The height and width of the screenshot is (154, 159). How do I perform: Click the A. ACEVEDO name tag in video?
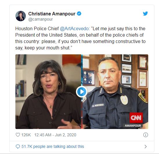[x=98, y=105]
